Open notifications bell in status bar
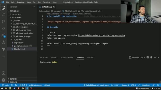Image resolution: width=161 pixels, height=90 pixels. click(158, 85)
